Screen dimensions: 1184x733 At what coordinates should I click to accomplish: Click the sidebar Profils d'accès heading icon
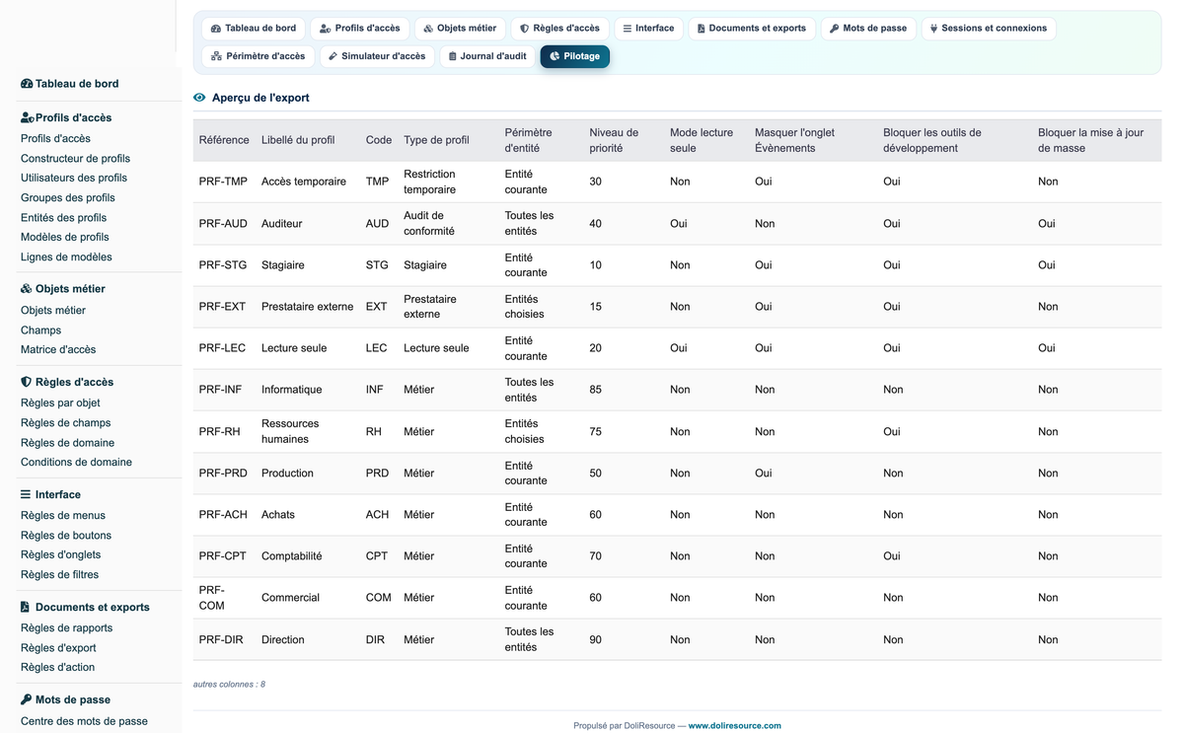(x=28, y=117)
